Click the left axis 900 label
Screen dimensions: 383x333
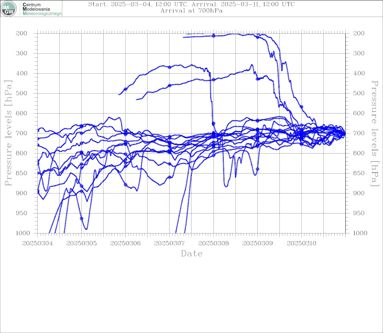pyautogui.click(x=21, y=193)
